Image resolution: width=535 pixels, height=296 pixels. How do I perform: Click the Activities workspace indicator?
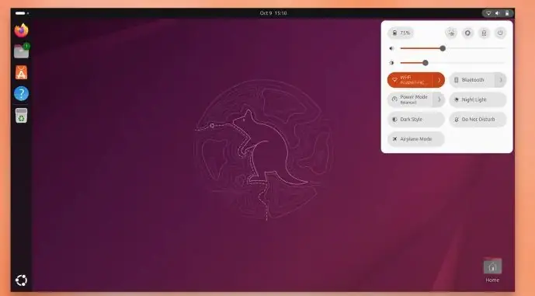click(23, 13)
